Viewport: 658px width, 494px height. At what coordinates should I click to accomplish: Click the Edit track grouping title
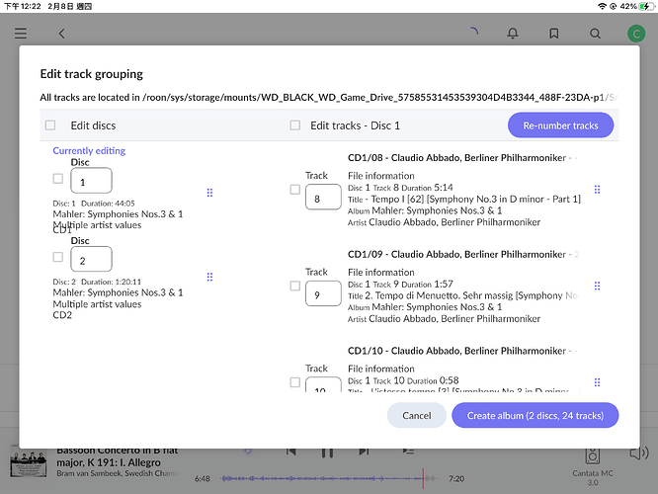[92, 74]
